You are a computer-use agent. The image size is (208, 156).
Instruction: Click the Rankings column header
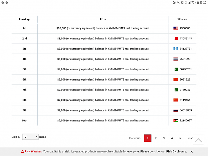click(x=24, y=19)
